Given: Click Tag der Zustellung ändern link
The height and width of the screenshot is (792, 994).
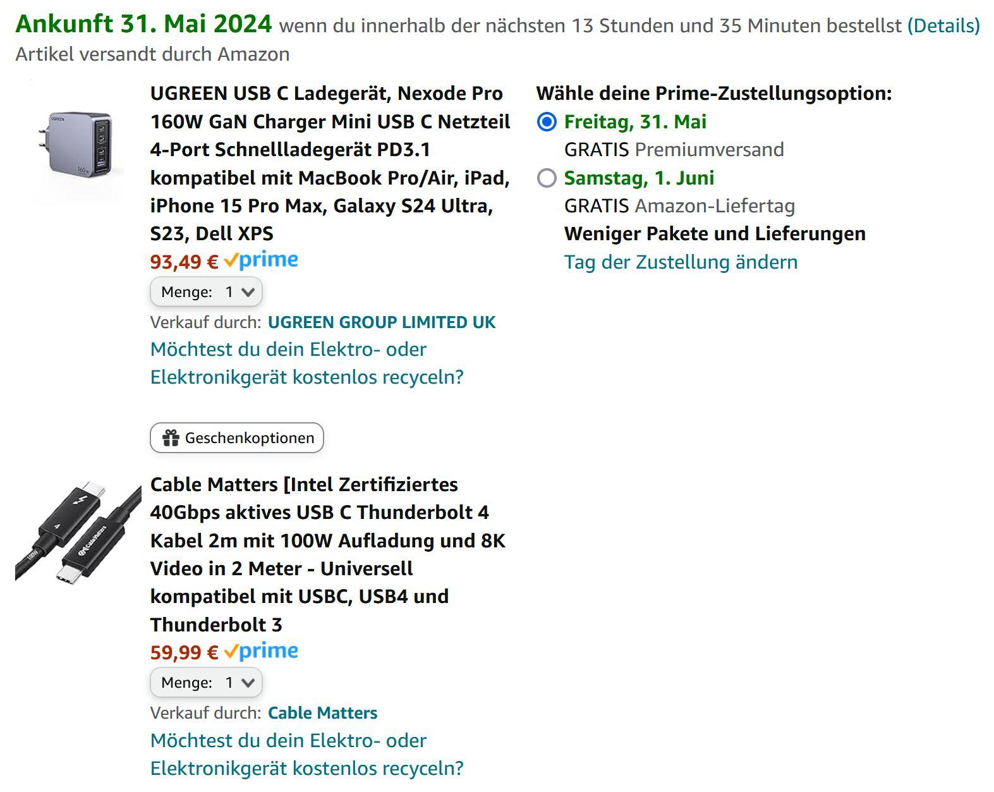Looking at the screenshot, I should [681, 262].
